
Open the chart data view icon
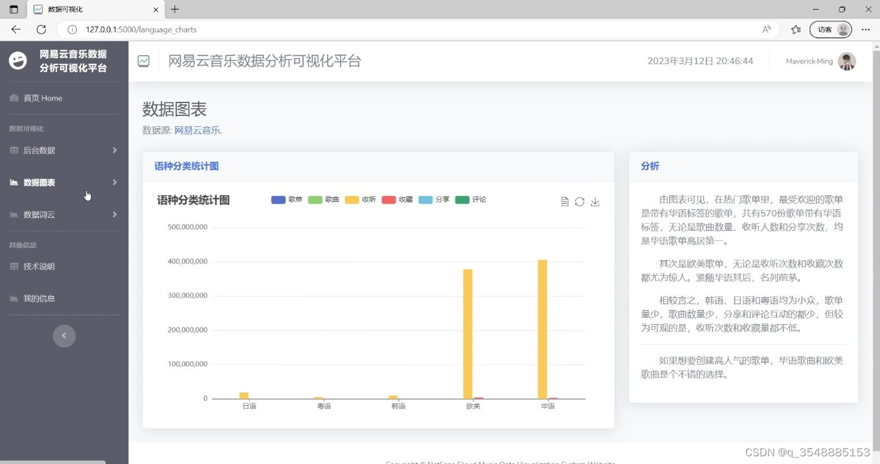click(x=565, y=202)
